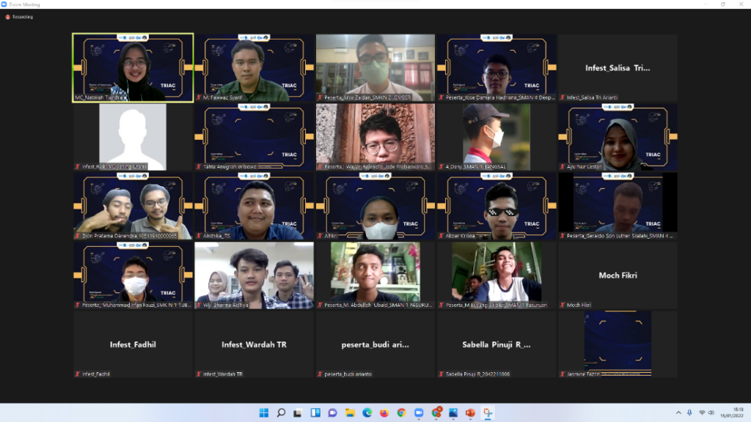Screen dimensions: 751x422
Task: Open PowerPoint from the taskbar
Action: point(470,413)
